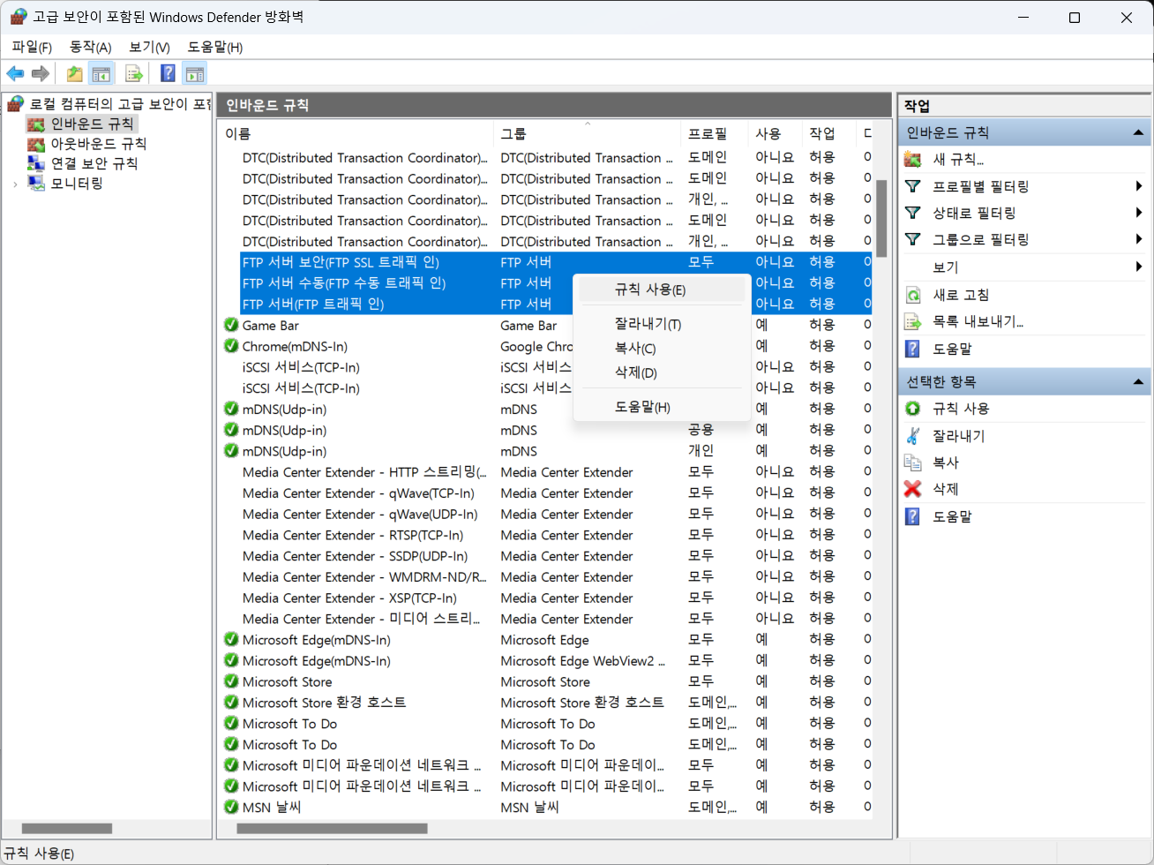Collapse the 선택한 항목 actions section
This screenshot has height=865, width=1154.
1138,382
